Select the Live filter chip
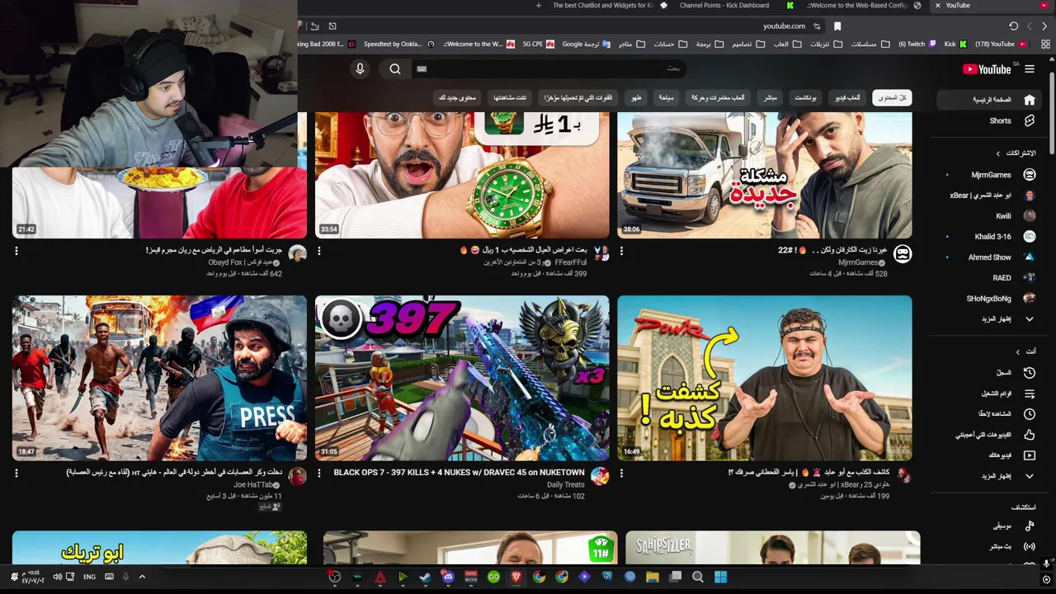 (770, 97)
